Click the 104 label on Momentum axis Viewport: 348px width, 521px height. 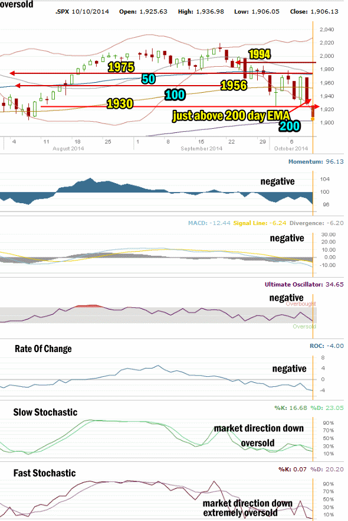point(325,179)
